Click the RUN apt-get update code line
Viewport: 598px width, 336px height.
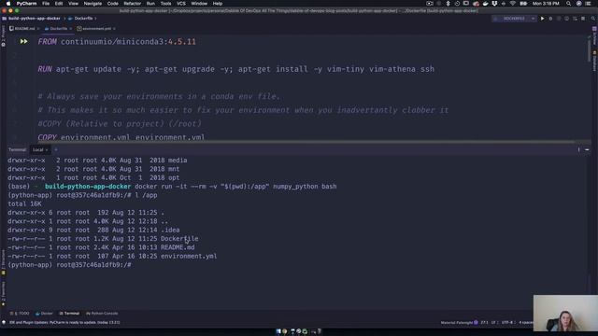tap(235, 69)
